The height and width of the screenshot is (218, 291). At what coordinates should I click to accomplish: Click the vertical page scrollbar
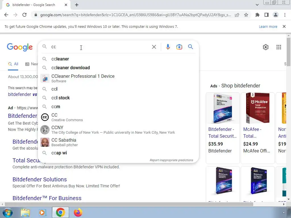coord(288,52)
